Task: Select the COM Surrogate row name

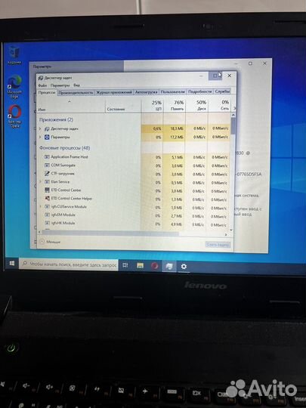Action: (x=63, y=165)
